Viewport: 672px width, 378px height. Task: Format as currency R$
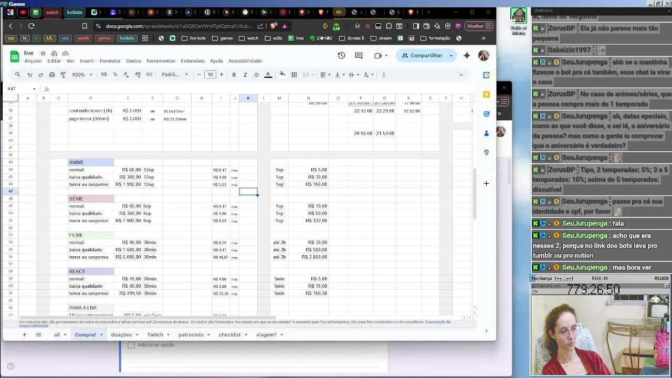[x=104, y=75]
